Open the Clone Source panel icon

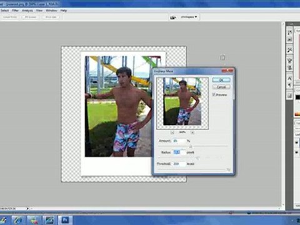(x=289, y=67)
